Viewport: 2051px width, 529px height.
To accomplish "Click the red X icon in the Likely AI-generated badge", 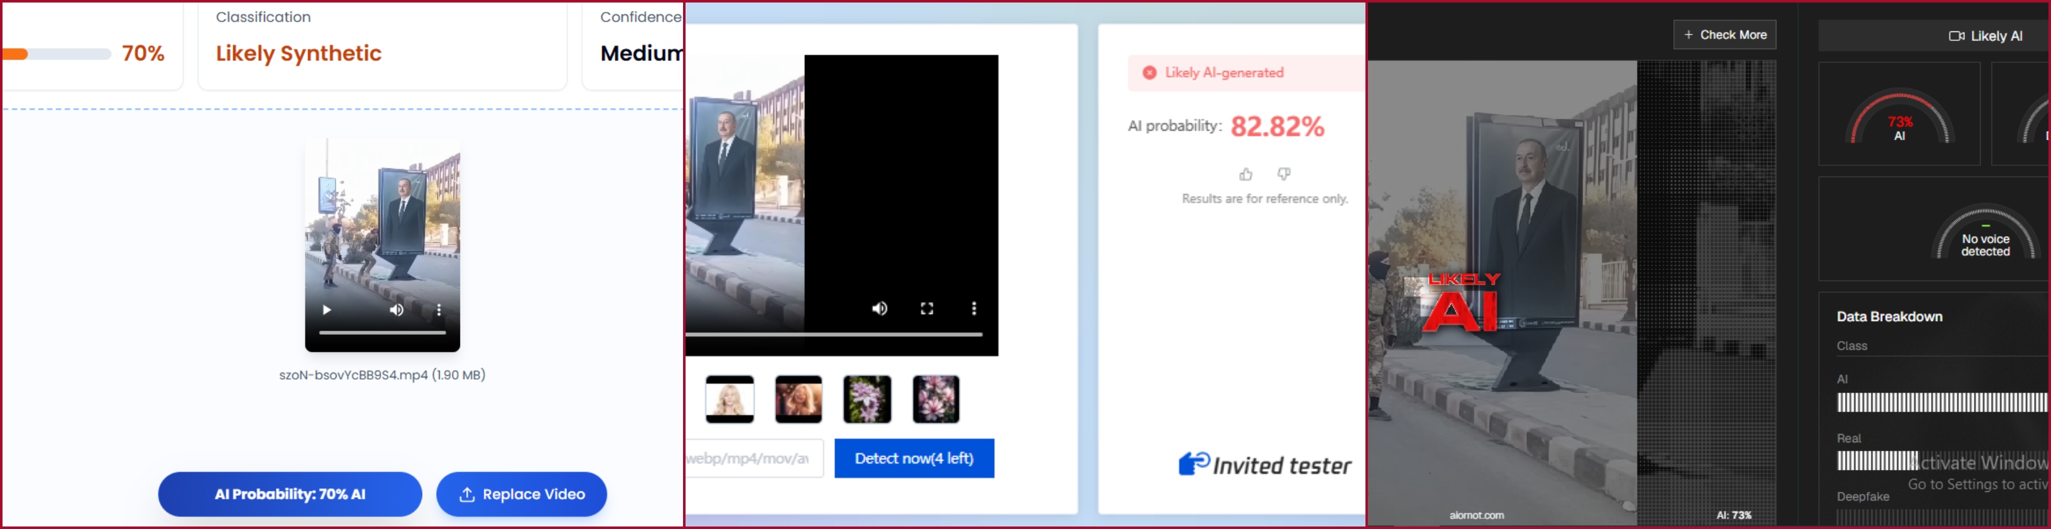I will tap(1150, 72).
